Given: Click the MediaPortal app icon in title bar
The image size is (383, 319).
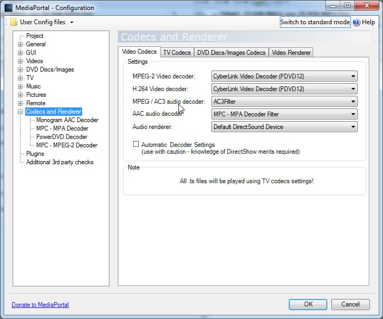Looking at the screenshot, I should click(x=8, y=8).
